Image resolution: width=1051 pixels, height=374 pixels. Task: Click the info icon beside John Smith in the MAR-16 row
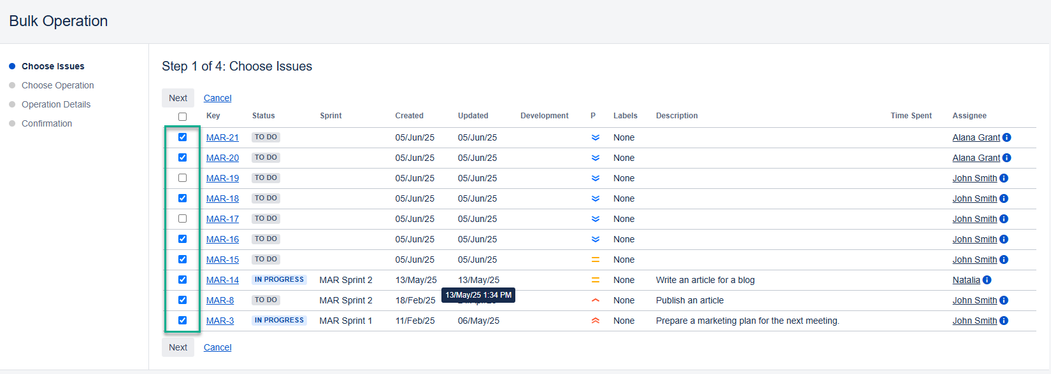click(1004, 239)
